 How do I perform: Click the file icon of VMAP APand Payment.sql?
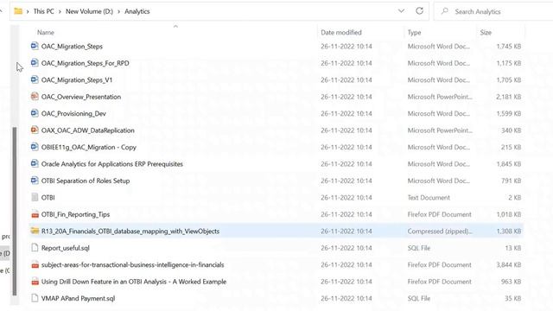pos(35,298)
